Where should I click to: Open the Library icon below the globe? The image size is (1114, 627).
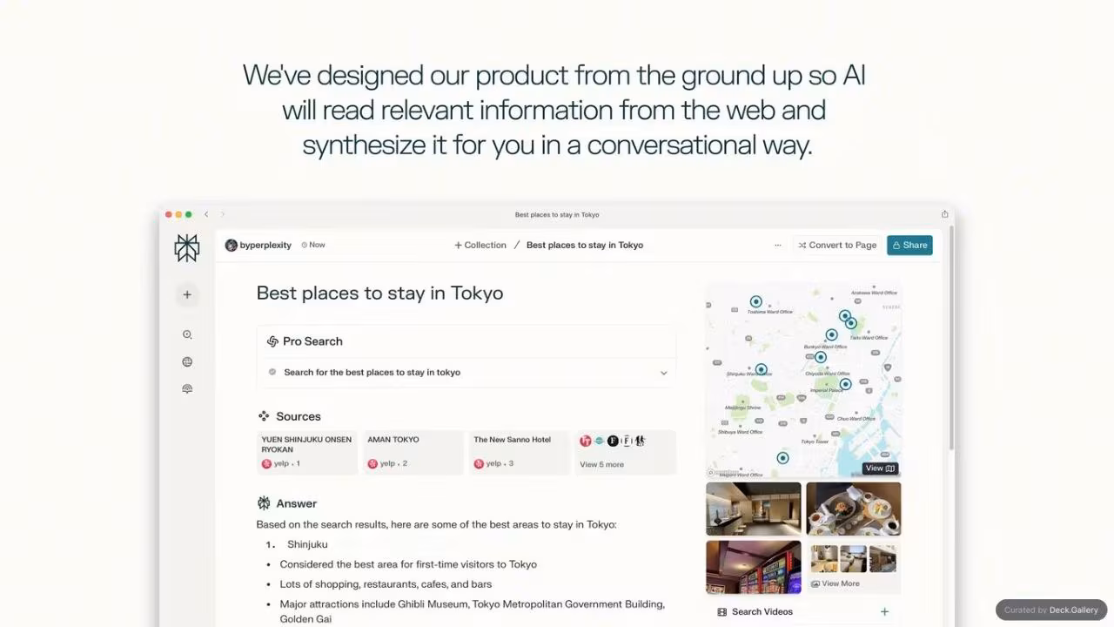(x=187, y=389)
